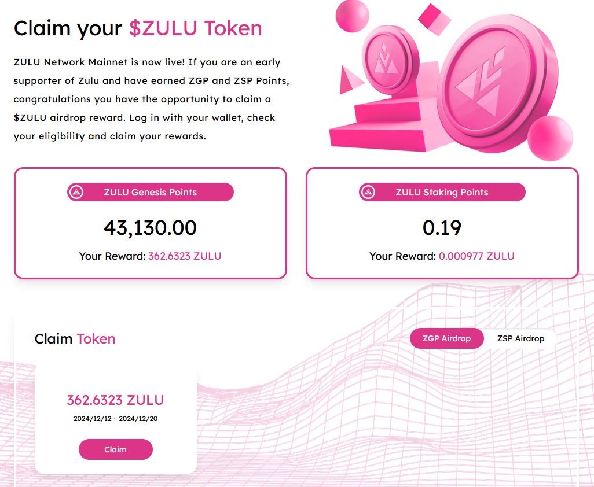
Task: Select the ZGP Airdrop tab
Action: tap(446, 338)
